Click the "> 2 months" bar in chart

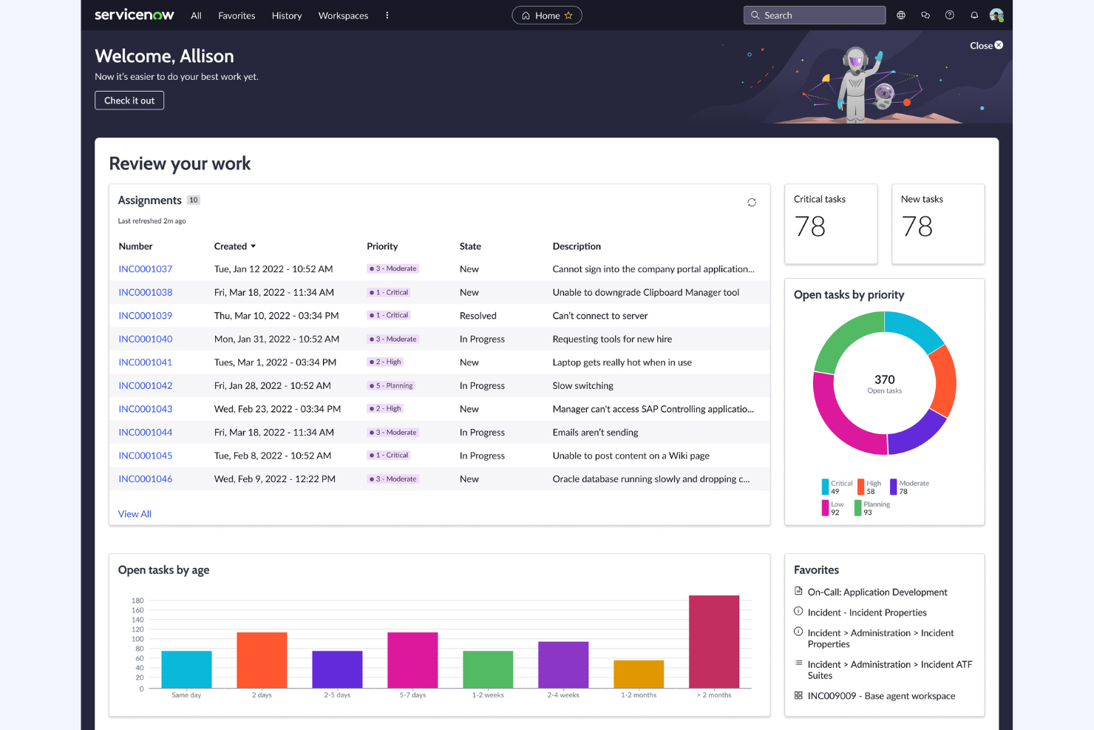click(x=713, y=640)
